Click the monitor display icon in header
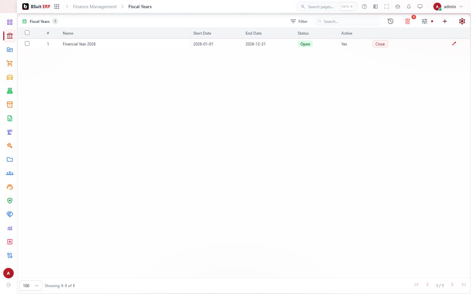This screenshot has height=294, width=471. pos(420,7)
